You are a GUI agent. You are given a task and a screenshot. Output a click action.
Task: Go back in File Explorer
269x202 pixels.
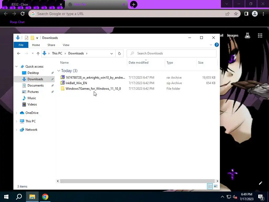pyautogui.click(x=19, y=53)
